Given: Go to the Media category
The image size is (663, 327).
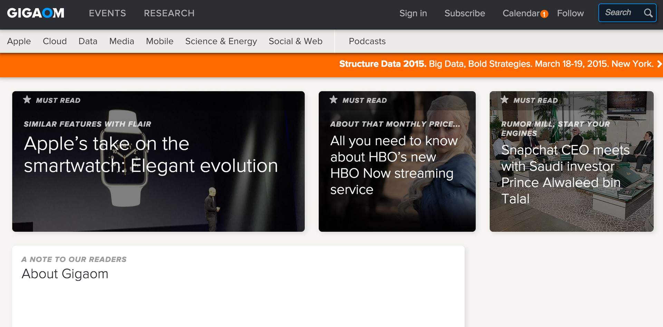Looking at the screenshot, I should 122,41.
